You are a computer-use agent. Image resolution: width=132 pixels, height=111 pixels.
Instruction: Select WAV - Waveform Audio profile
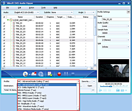coord(47,106)
